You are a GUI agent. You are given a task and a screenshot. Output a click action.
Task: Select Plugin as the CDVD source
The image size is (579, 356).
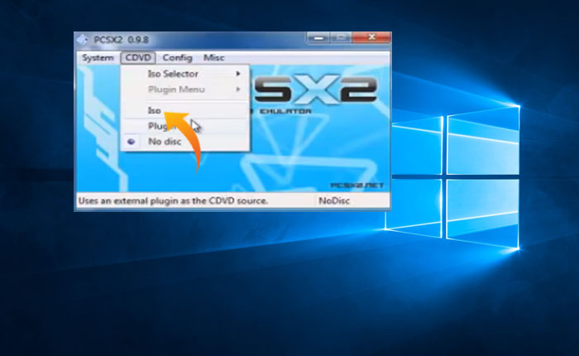(x=185, y=126)
